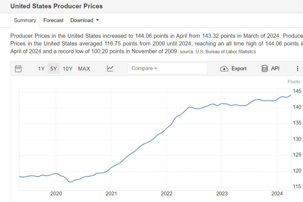Click the chart line's low point in 2020
This screenshot has width=303, height=202.
click(x=70, y=182)
